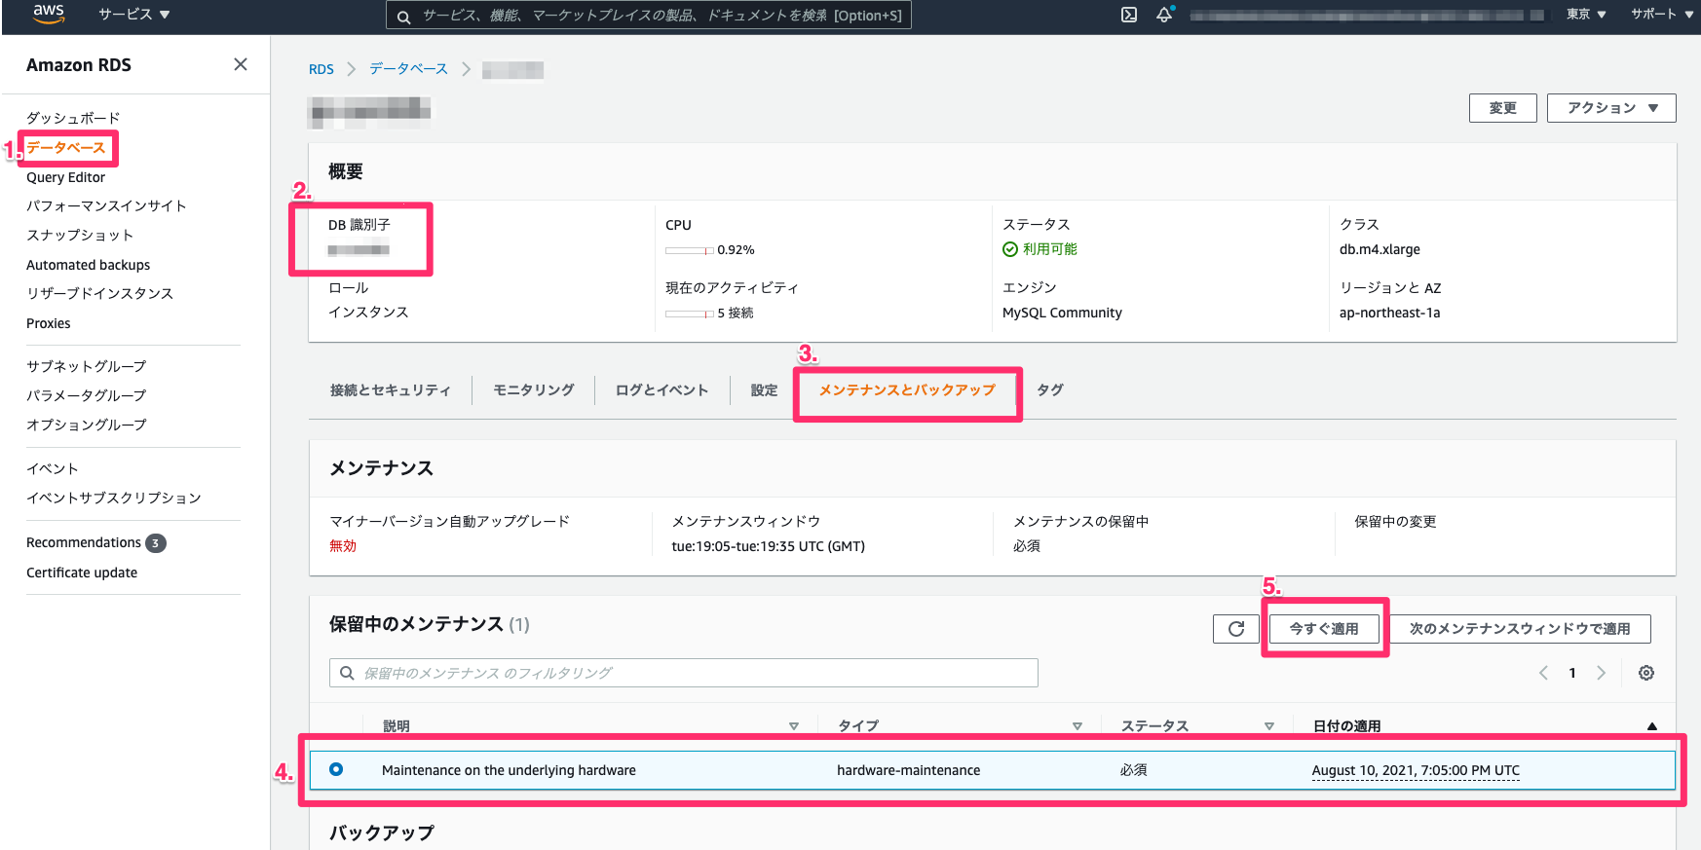Open データベース breadcrumb link
Viewport: 1701px width, 850px height.
click(409, 69)
